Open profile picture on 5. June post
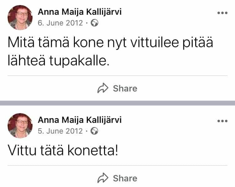Image resolution: width=235 pixels, height=187 pixels. pyautogui.click(x=20, y=125)
